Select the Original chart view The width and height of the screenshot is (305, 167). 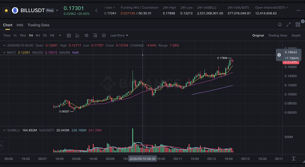pos(258,35)
